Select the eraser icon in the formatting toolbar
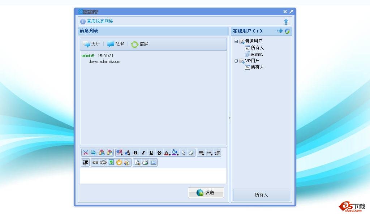The width and height of the screenshot is (370, 214). point(191,153)
